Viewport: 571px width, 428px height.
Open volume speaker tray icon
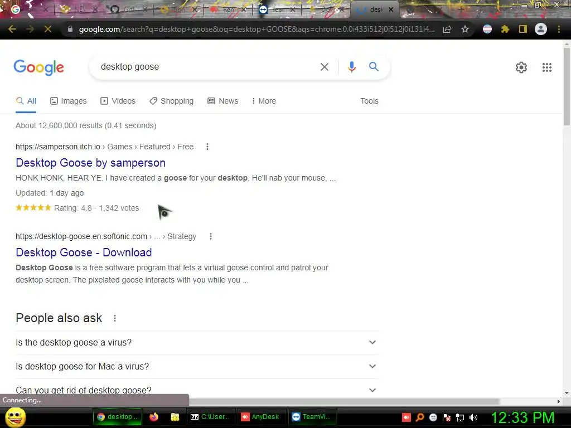(473, 417)
